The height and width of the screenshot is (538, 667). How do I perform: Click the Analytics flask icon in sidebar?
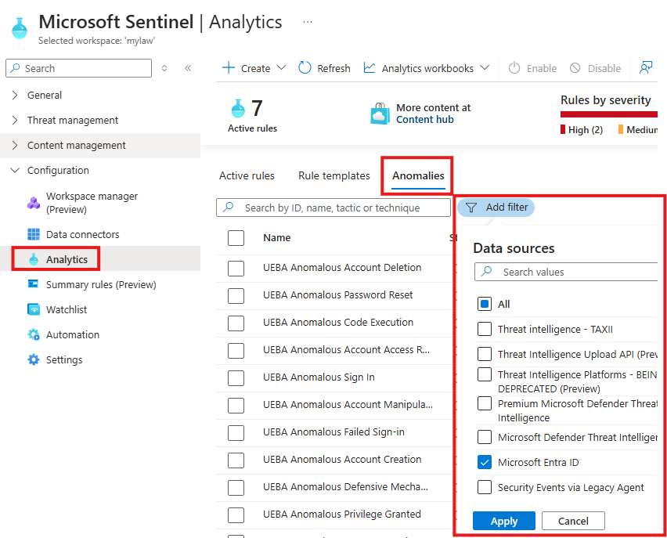34,259
